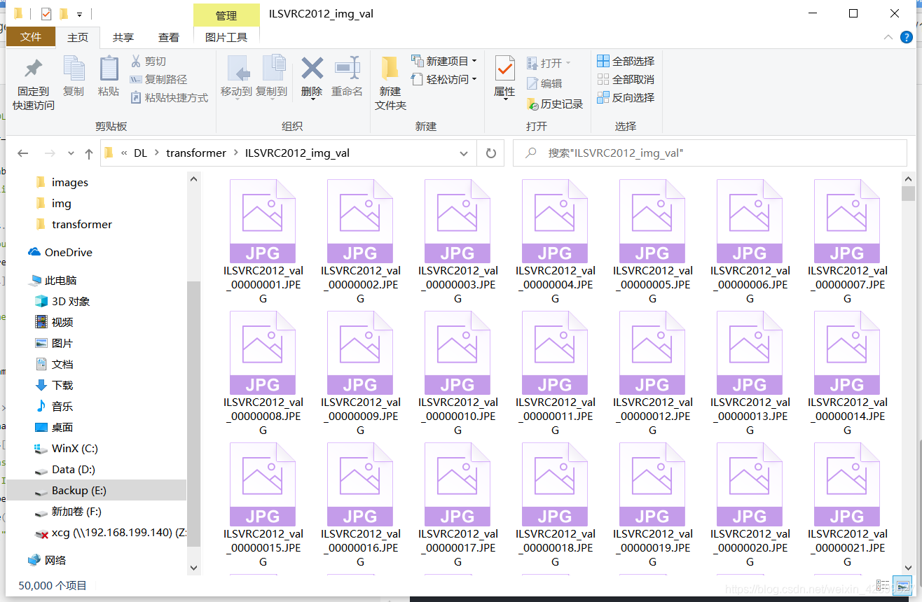The width and height of the screenshot is (922, 602).
Task: Switch to thumbnail view via status bar icon
Action: [x=903, y=586]
